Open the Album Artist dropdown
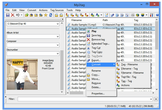162x110 pixels. (58, 36)
